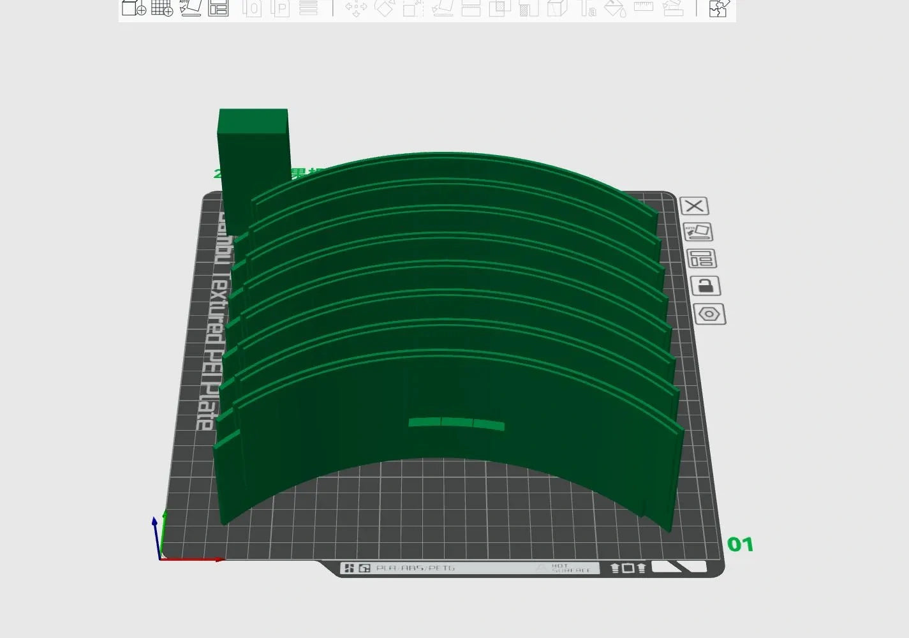Open the Mesh boolean tool
Screen dimensions: 909x638
point(499,8)
